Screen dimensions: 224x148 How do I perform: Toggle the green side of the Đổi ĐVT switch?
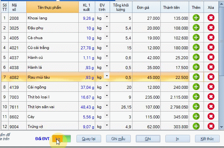coord(67,138)
